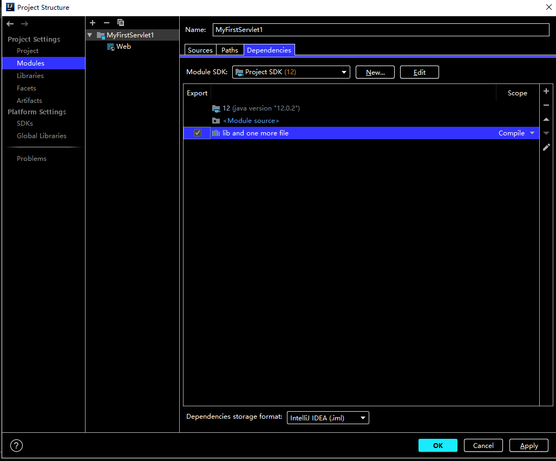Click the Scope column header

click(518, 93)
